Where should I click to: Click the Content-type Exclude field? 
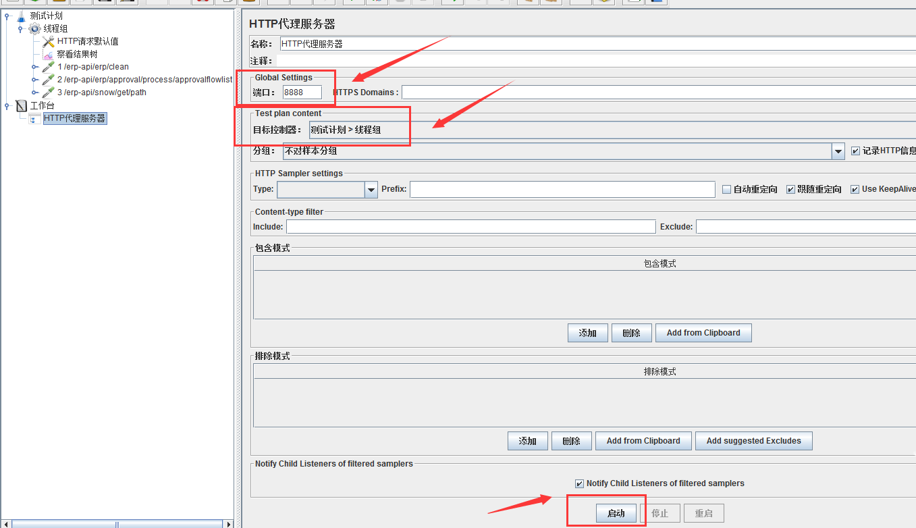(806, 227)
